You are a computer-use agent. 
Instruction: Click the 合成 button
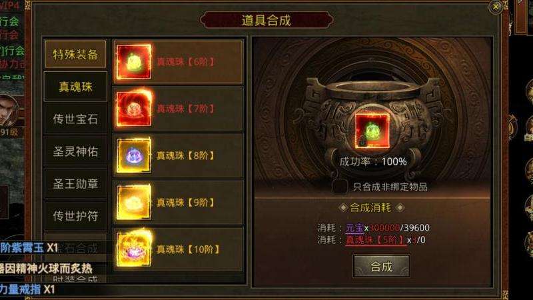(381, 266)
